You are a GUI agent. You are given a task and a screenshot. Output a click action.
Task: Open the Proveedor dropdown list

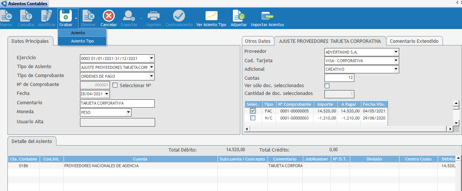pos(396,52)
